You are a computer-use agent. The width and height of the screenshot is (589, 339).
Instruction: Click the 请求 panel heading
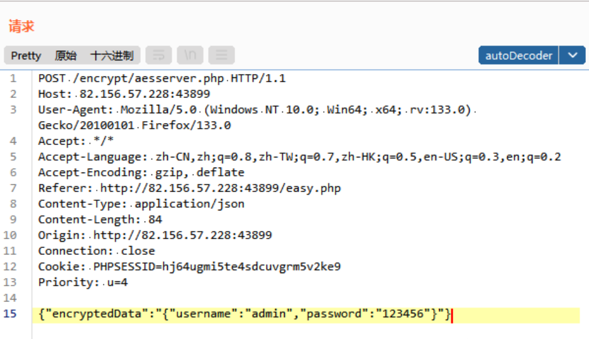pyautogui.click(x=21, y=26)
